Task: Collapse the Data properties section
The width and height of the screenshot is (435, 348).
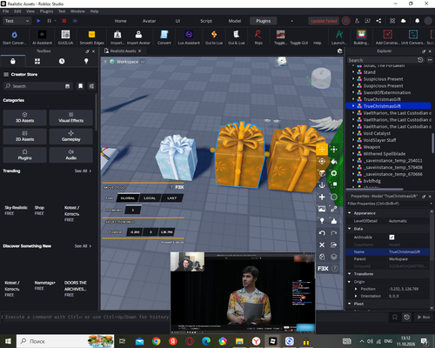Action: (350, 229)
